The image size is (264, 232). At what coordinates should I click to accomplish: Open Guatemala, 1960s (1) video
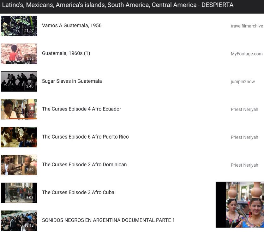[66, 53]
